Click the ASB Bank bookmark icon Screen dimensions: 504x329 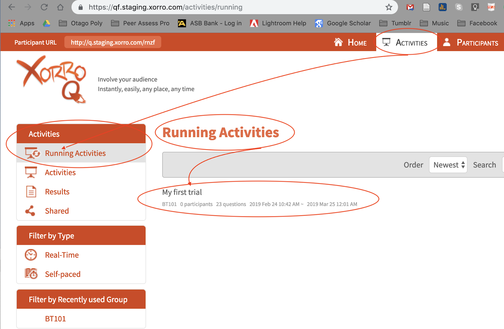pyautogui.click(x=182, y=23)
